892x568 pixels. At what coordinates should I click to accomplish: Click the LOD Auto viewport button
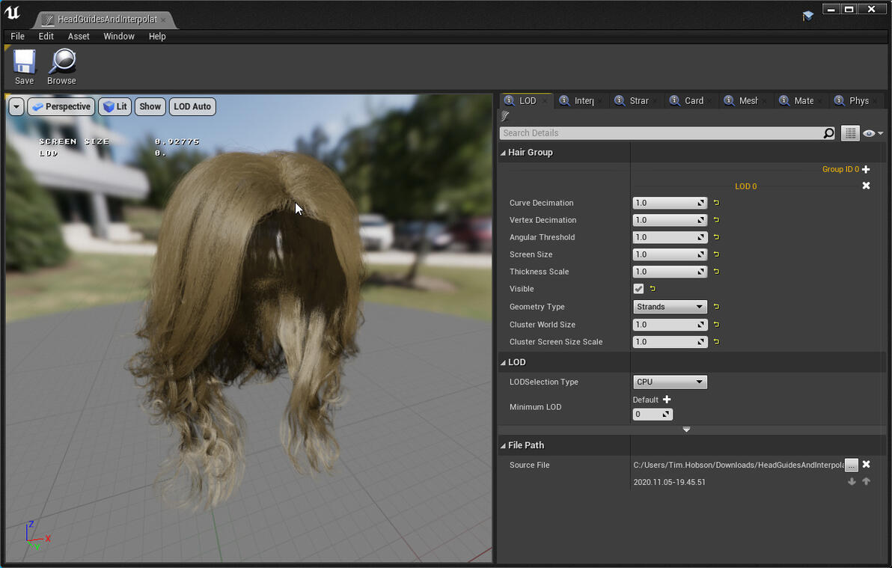[192, 107]
